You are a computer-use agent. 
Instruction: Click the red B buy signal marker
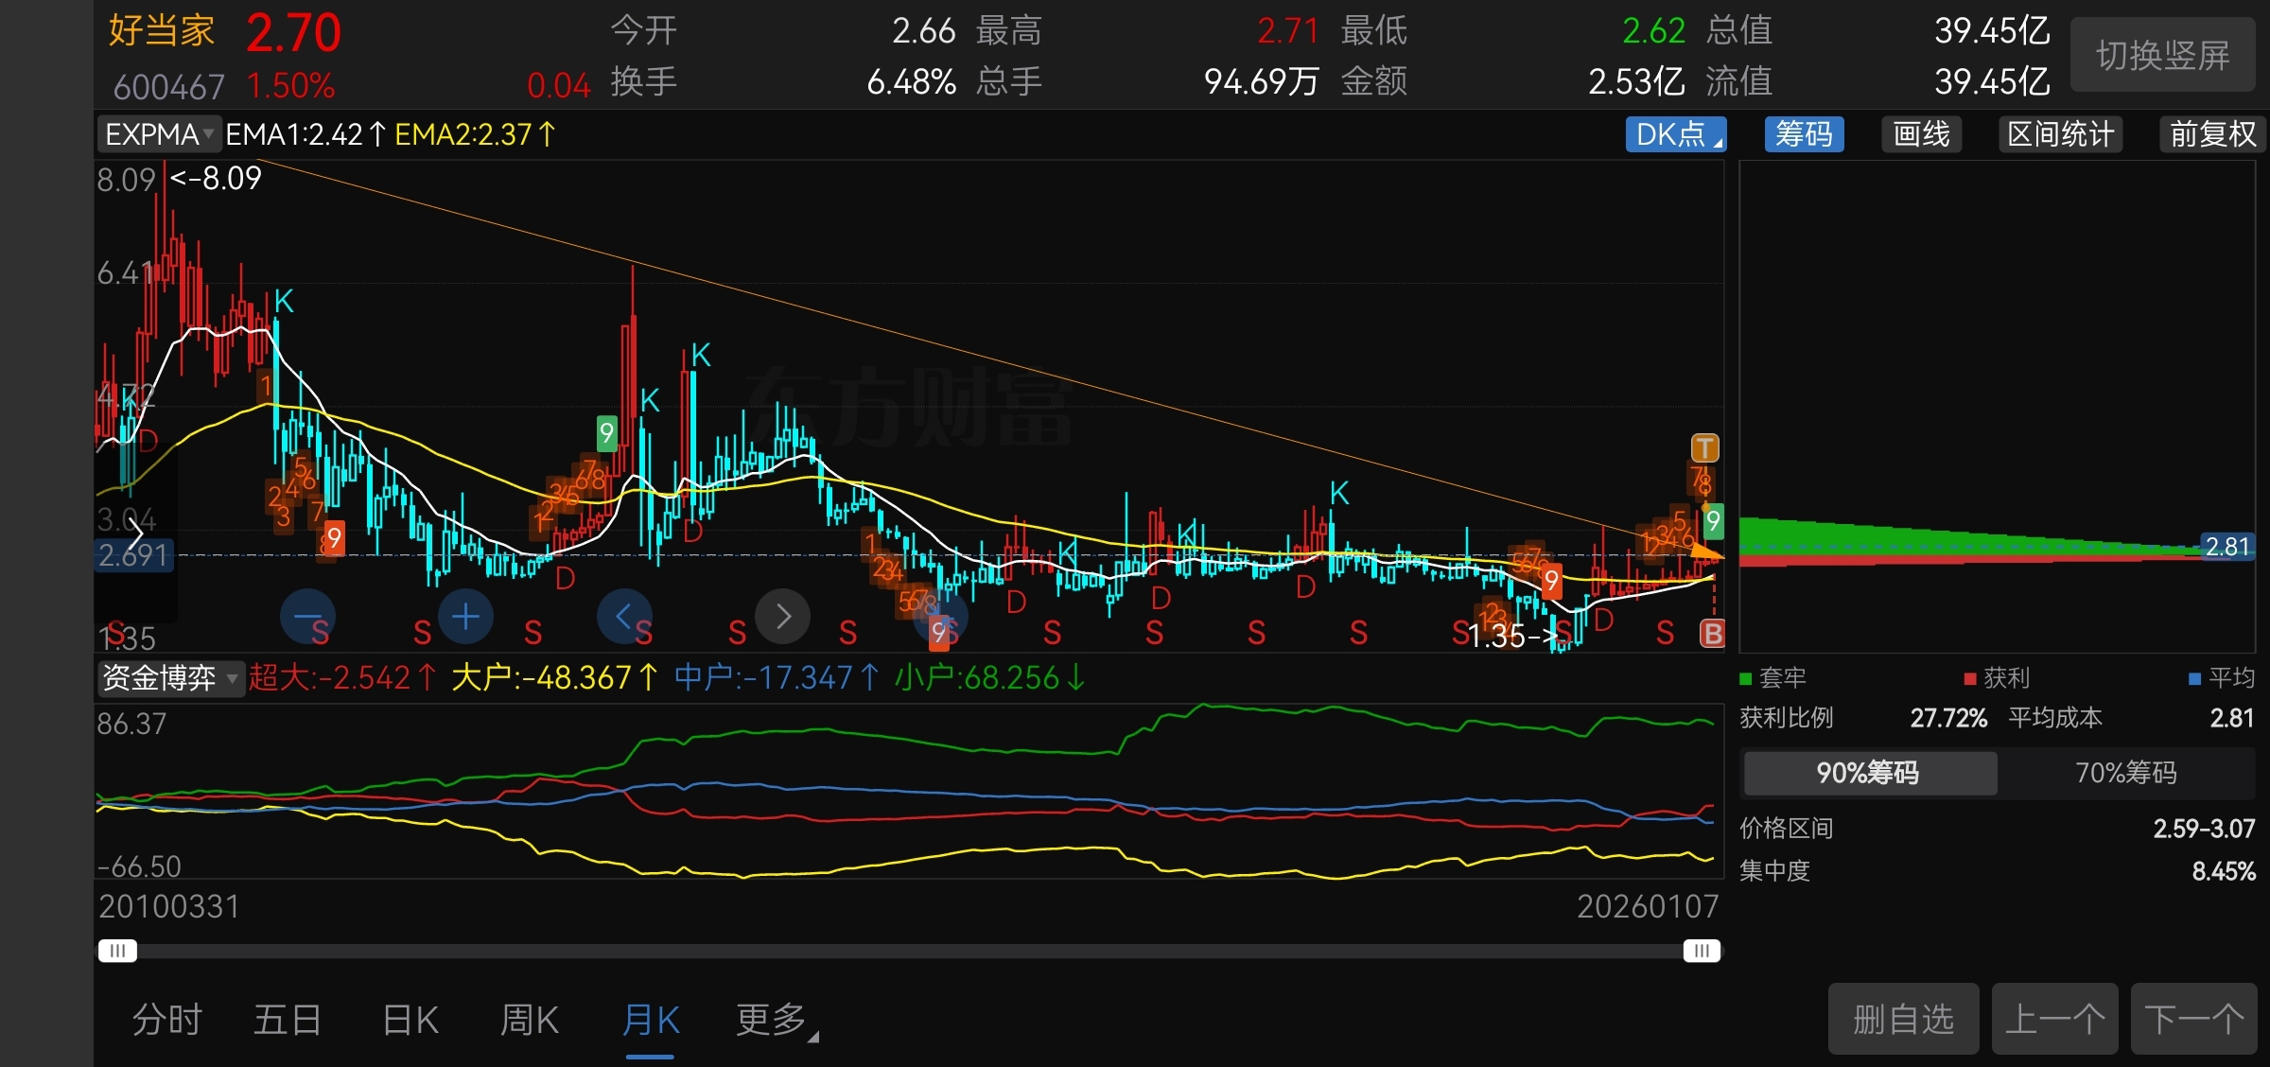[1712, 633]
